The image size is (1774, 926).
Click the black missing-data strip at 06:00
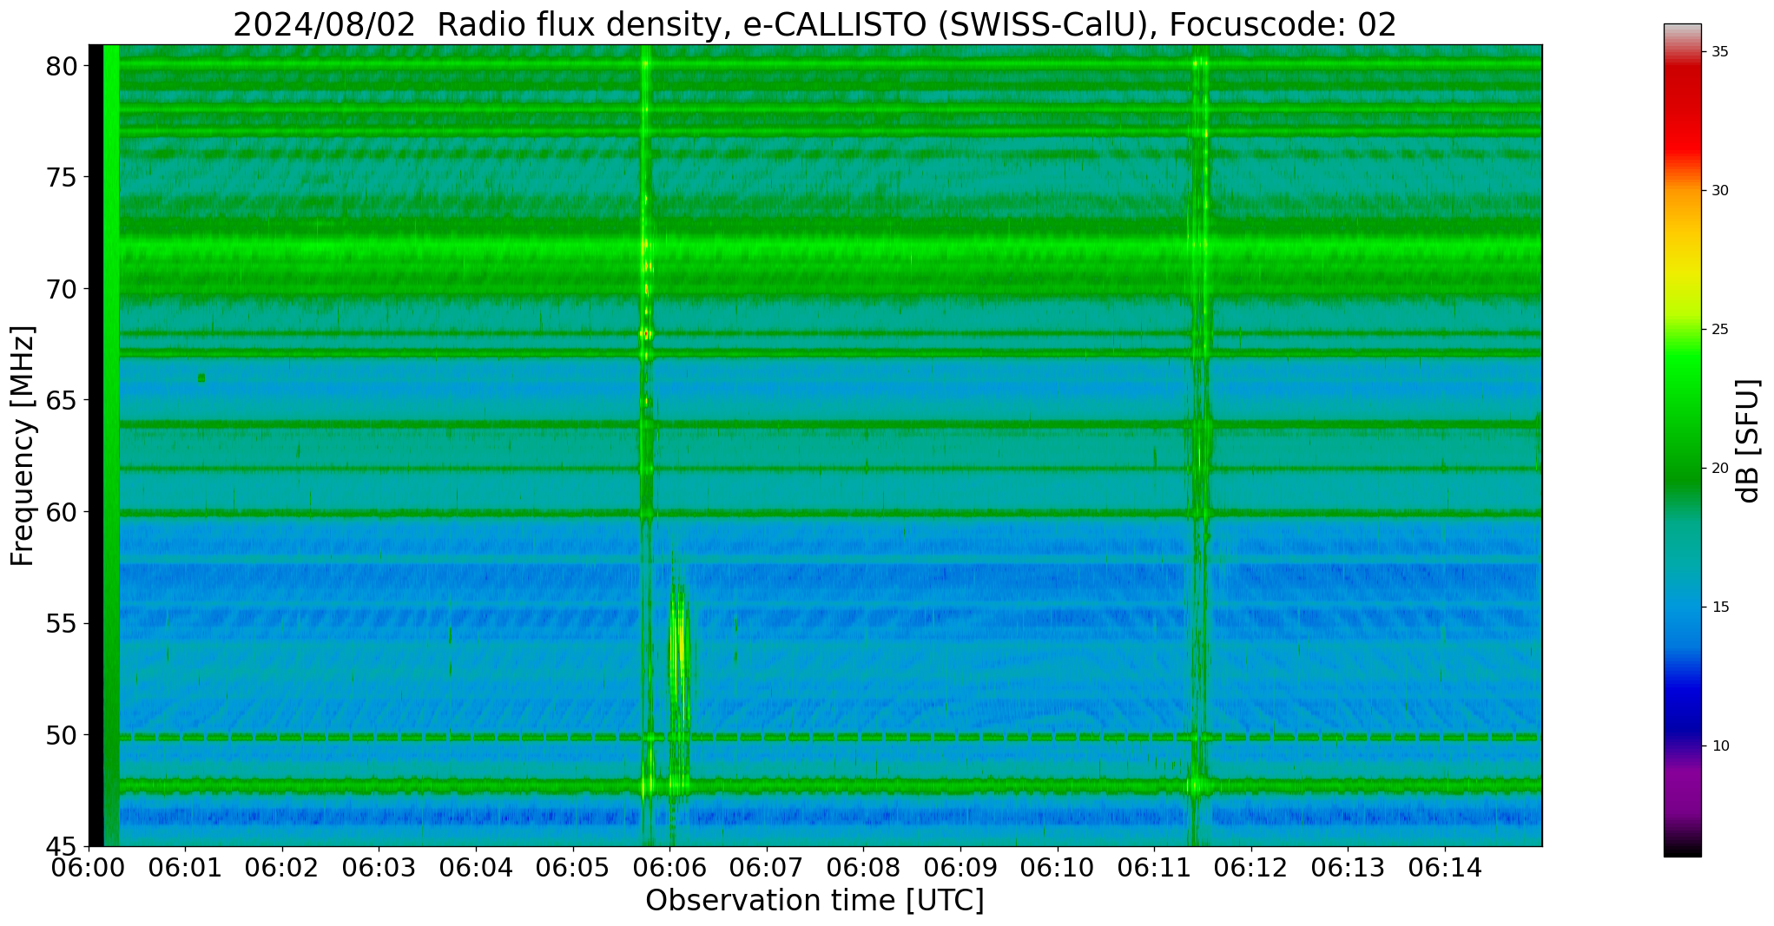click(96, 445)
